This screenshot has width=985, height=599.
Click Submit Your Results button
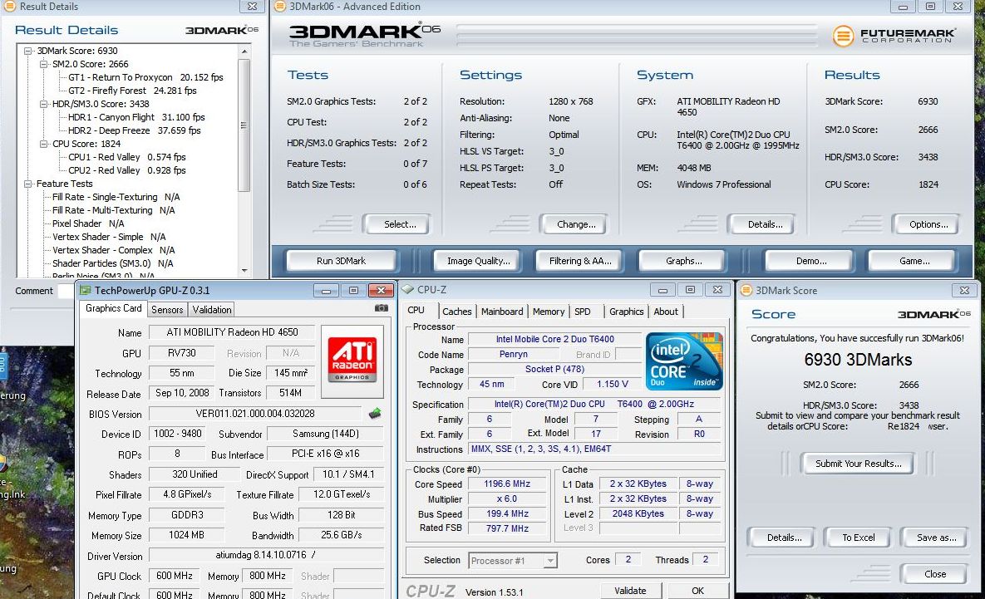point(858,464)
